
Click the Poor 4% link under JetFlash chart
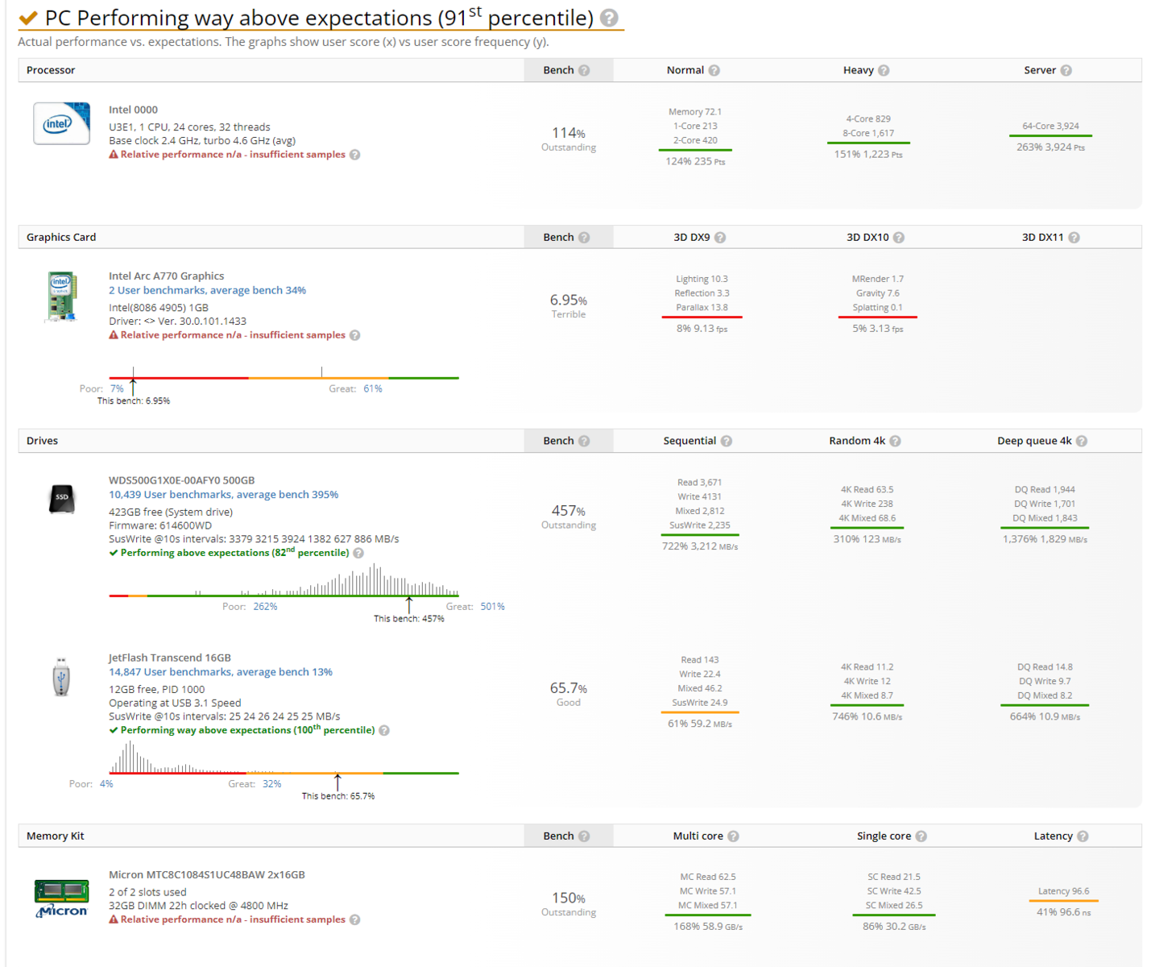coord(106,784)
